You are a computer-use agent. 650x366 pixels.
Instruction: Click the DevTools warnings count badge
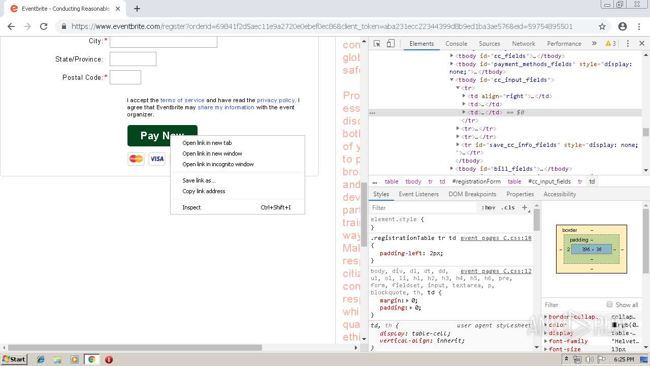coord(611,44)
